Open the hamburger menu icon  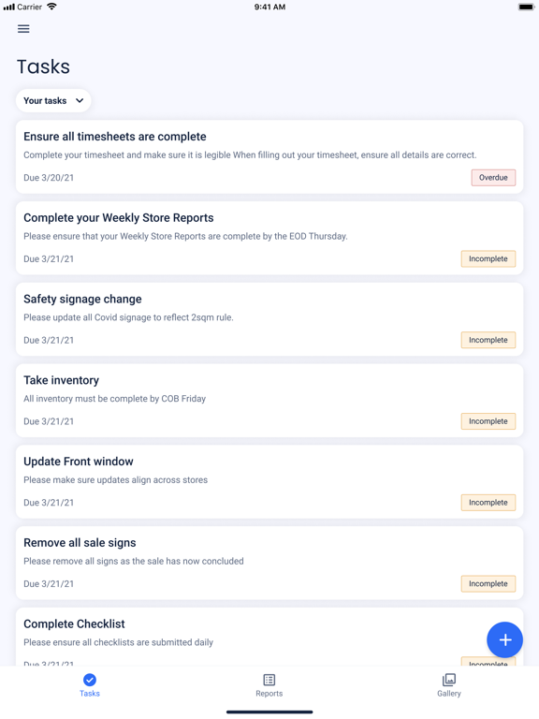click(x=23, y=29)
